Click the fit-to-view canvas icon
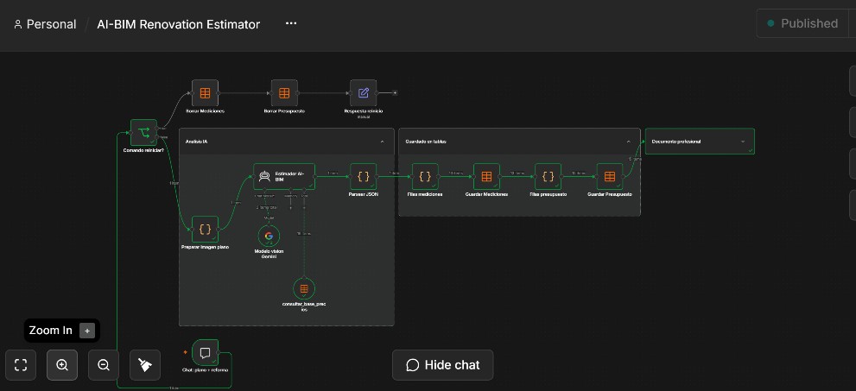This screenshot has height=391, width=856. [x=21, y=365]
